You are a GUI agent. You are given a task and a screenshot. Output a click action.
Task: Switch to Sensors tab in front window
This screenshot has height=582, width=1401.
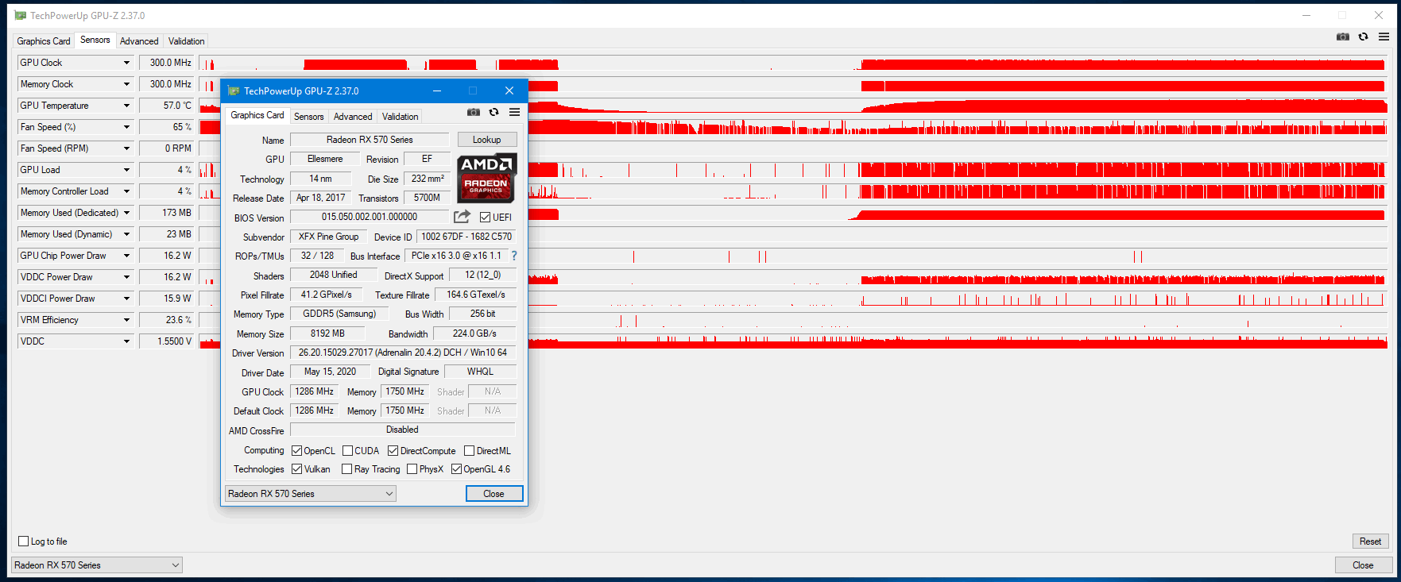[x=309, y=117]
